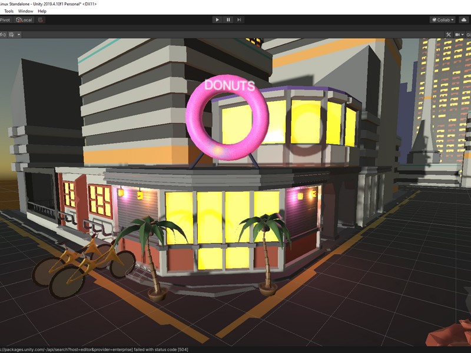Image resolution: width=471 pixels, height=353 pixels.
Task: Click the Unity Cloud services icon
Action: (x=463, y=19)
